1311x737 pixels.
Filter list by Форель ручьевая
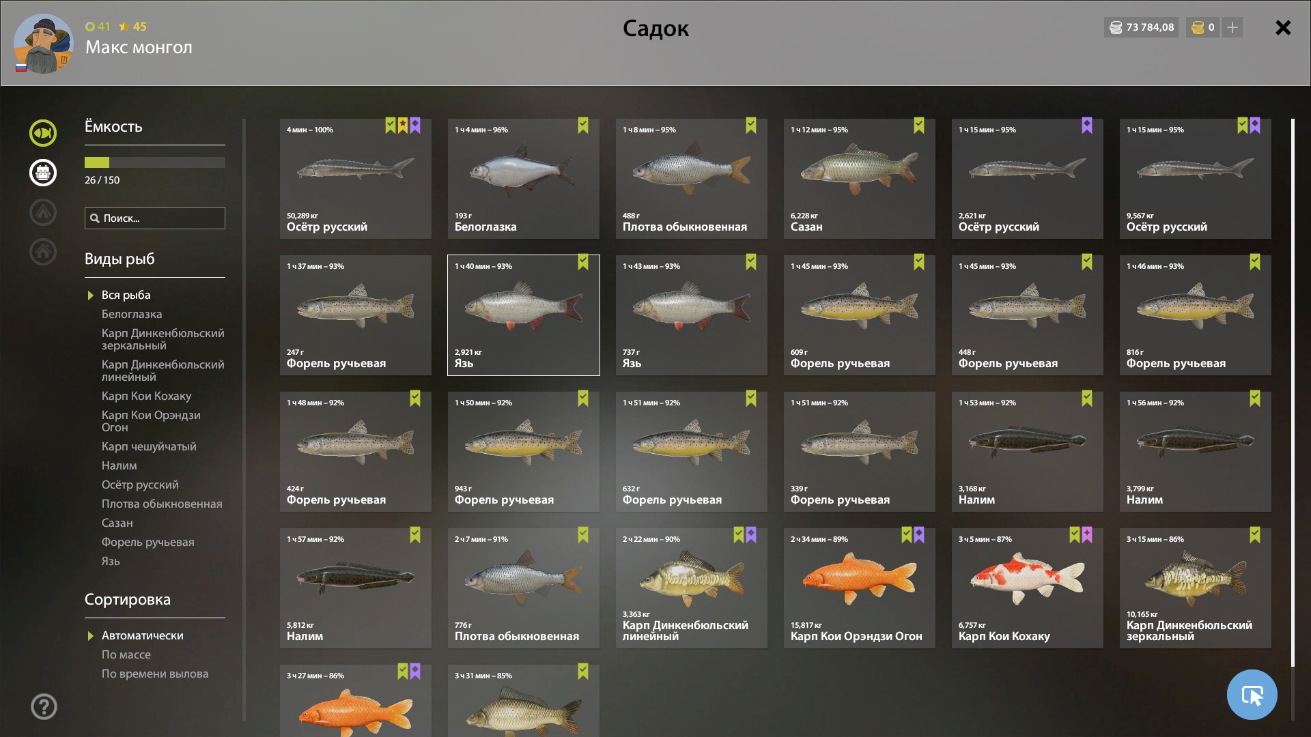point(148,542)
